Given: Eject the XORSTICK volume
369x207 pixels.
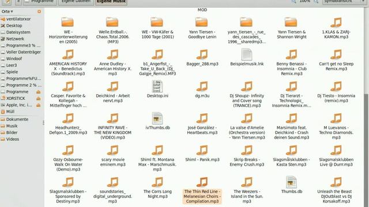Looking at the screenshot, I should (x=39, y=98).
